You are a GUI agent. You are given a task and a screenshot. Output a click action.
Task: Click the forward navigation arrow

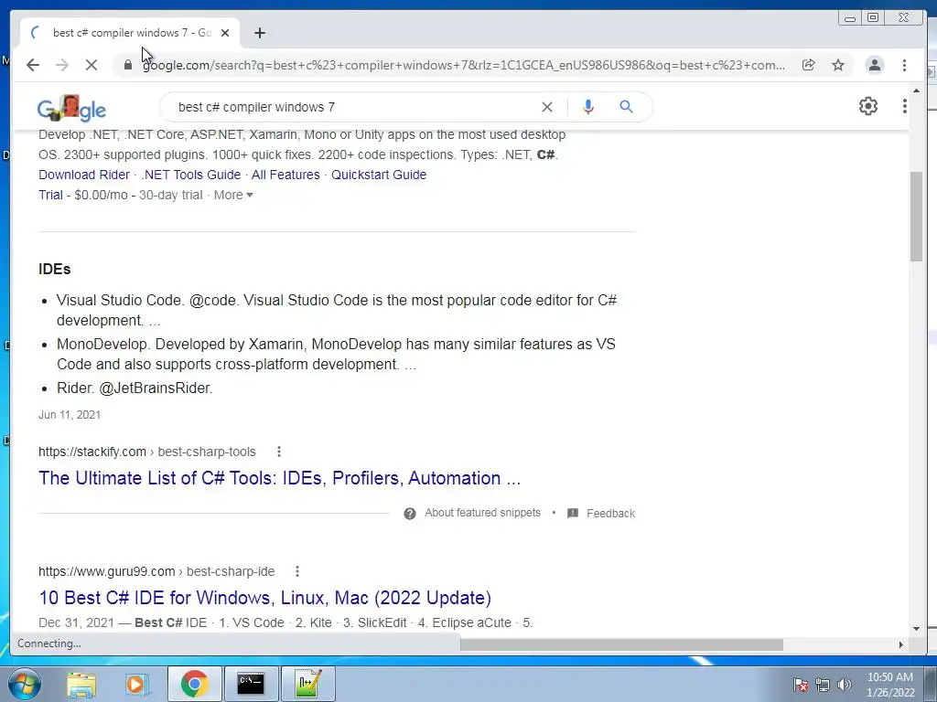tap(62, 65)
